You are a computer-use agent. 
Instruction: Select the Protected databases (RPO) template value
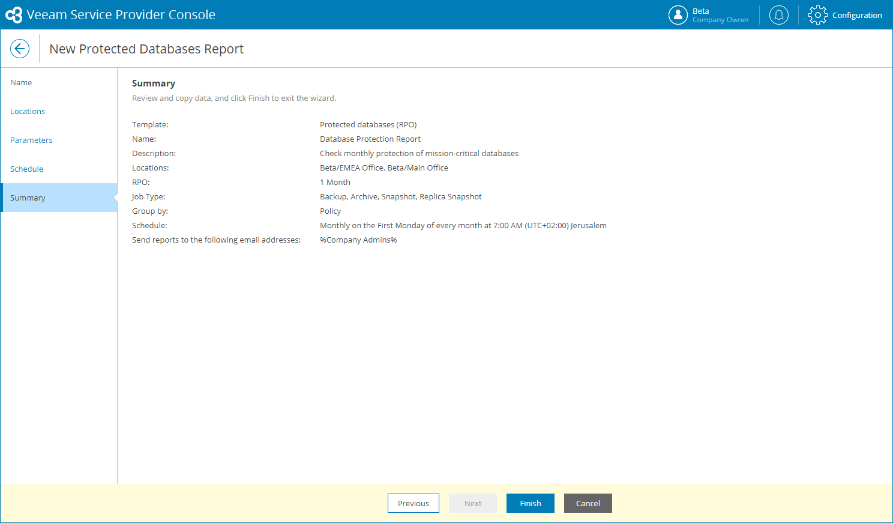pos(368,124)
